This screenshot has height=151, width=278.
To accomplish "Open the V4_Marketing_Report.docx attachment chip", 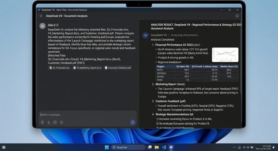I will point(87,68).
